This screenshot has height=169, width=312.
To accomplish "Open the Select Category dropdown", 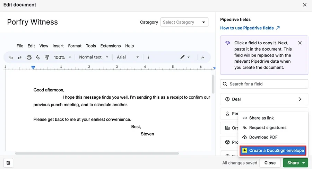I will (x=184, y=22).
